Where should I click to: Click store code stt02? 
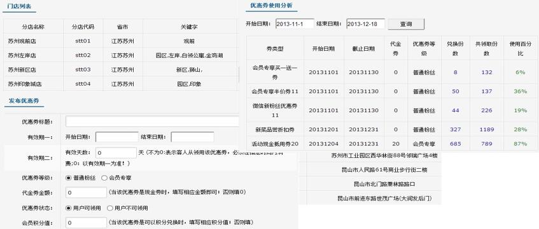[83, 55]
